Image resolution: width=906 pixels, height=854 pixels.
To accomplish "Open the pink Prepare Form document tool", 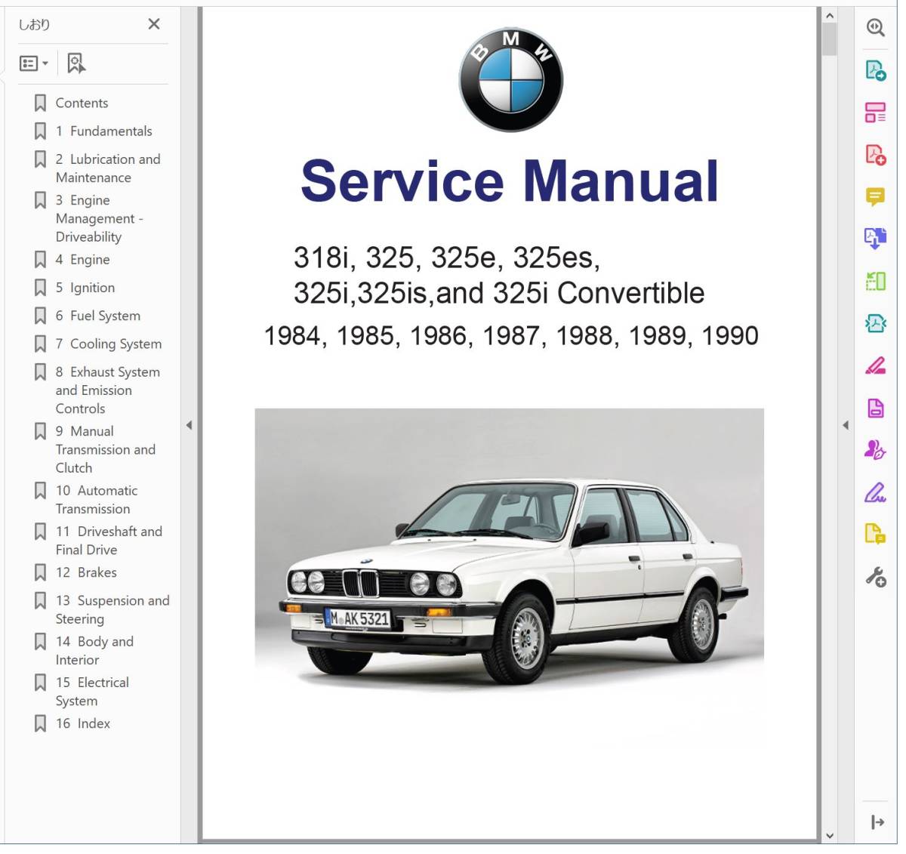I will (876, 409).
